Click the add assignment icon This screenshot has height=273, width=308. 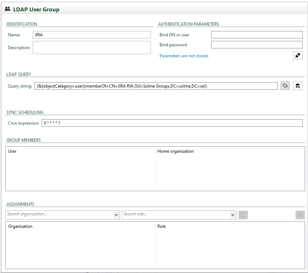point(243,215)
